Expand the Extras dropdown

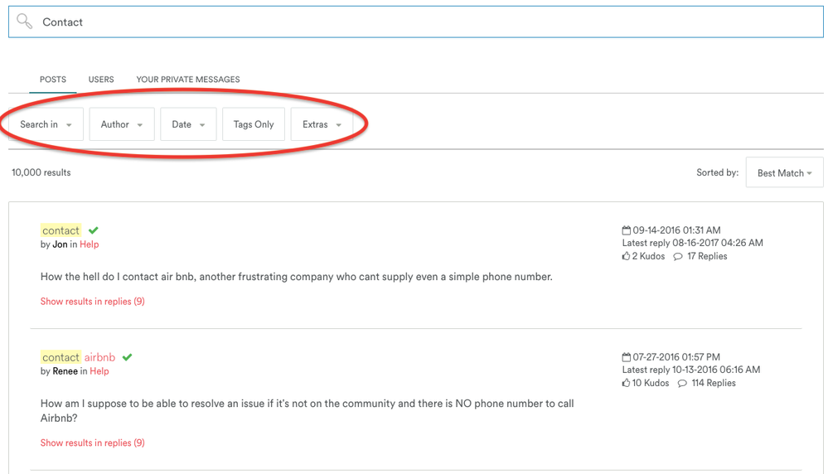[322, 124]
